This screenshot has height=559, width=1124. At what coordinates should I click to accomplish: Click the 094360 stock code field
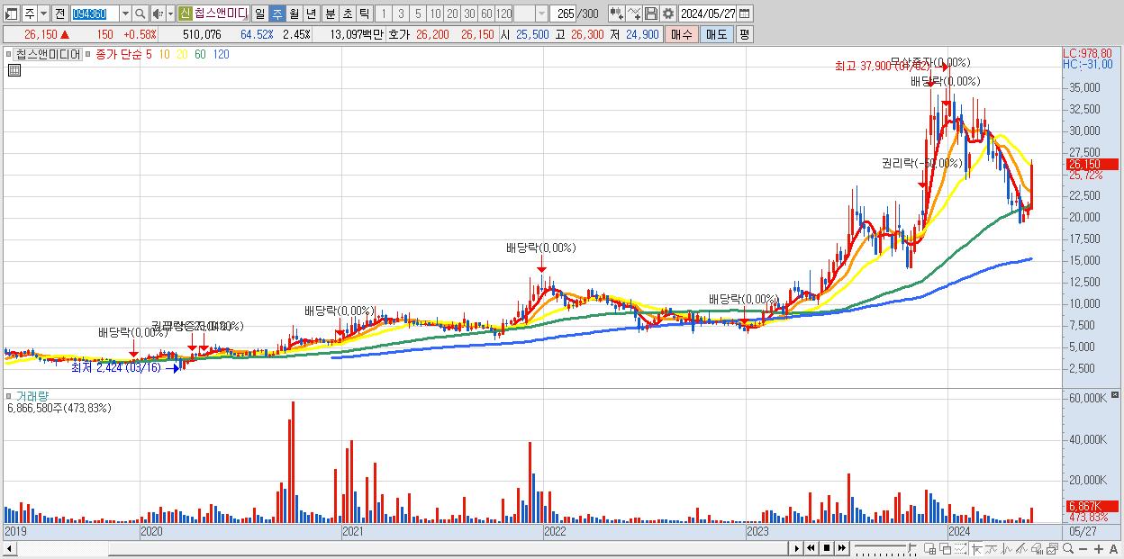[x=95, y=14]
